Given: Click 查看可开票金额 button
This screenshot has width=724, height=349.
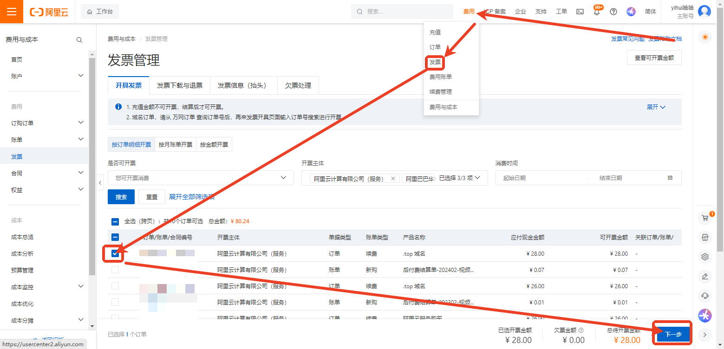Looking at the screenshot, I should [x=654, y=58].
